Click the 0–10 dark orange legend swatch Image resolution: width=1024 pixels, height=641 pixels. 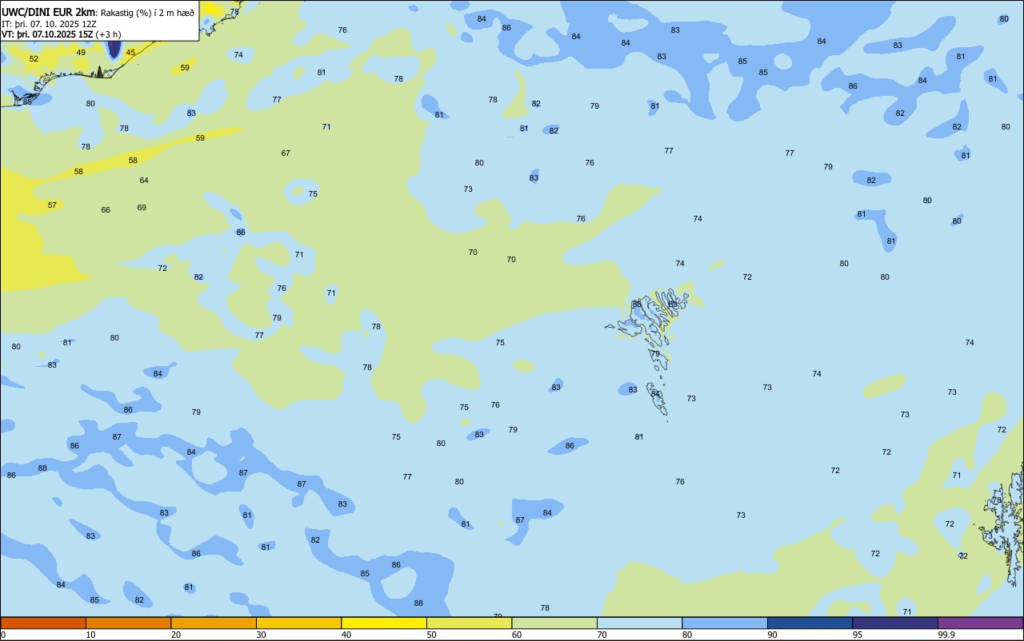click(x=43, y=623)
